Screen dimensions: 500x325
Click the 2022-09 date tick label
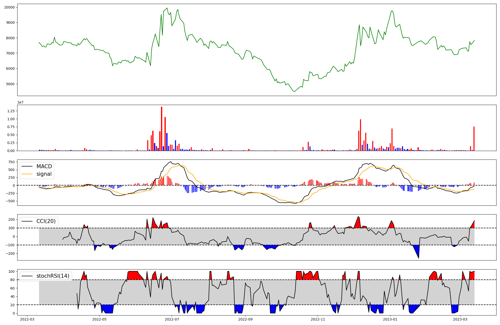coord(245,319)
